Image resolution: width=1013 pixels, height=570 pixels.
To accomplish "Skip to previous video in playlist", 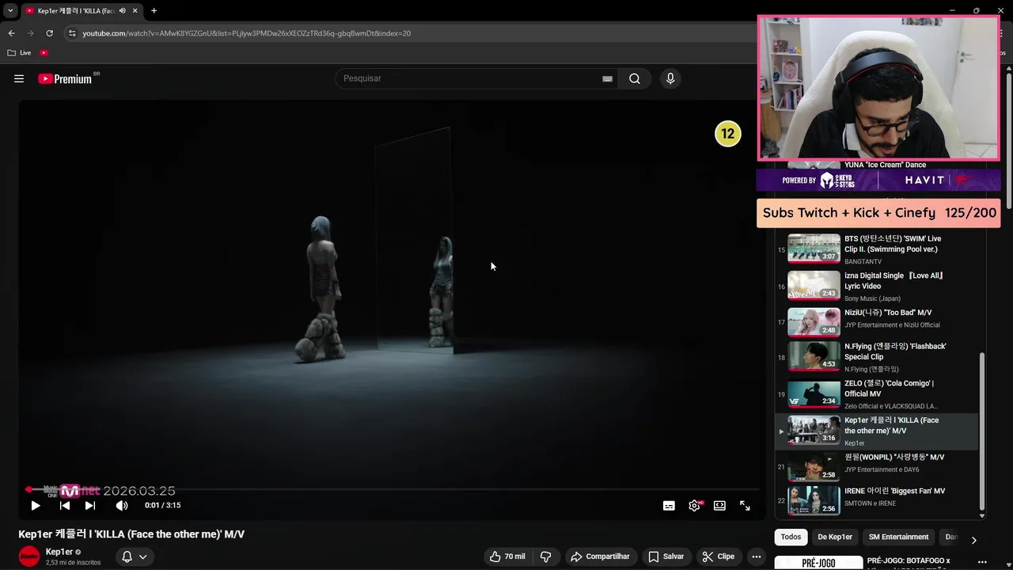I will [65, 505].
